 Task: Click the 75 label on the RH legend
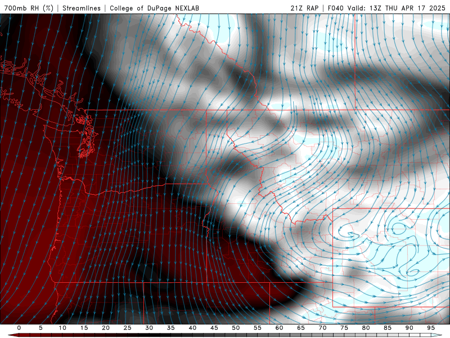click(344, 328)
